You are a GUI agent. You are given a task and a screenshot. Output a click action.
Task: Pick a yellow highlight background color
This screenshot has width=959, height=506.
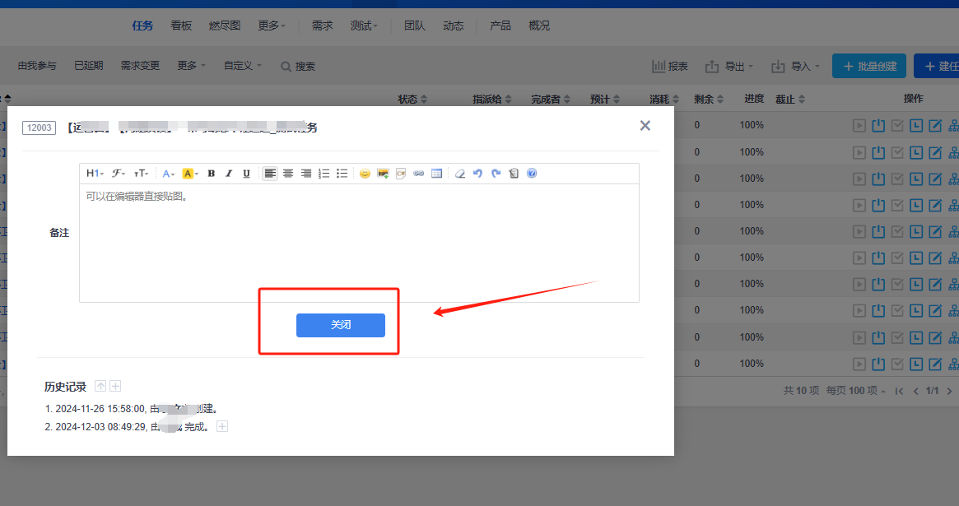(190, 174)
